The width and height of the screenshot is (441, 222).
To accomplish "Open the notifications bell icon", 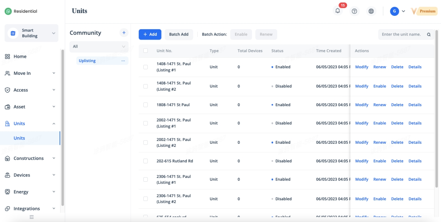I will tap(338, 11).
